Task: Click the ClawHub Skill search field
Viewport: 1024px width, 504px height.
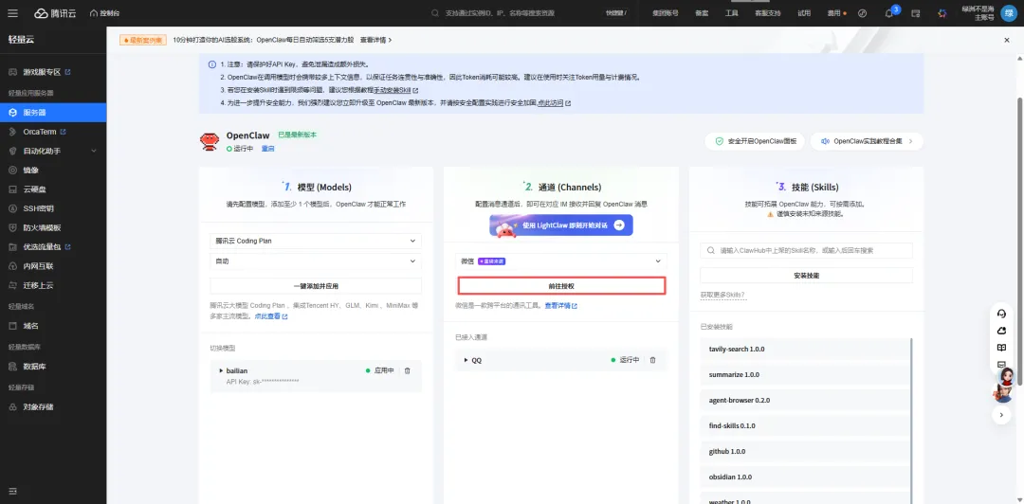Action: [x=806, y=251]
